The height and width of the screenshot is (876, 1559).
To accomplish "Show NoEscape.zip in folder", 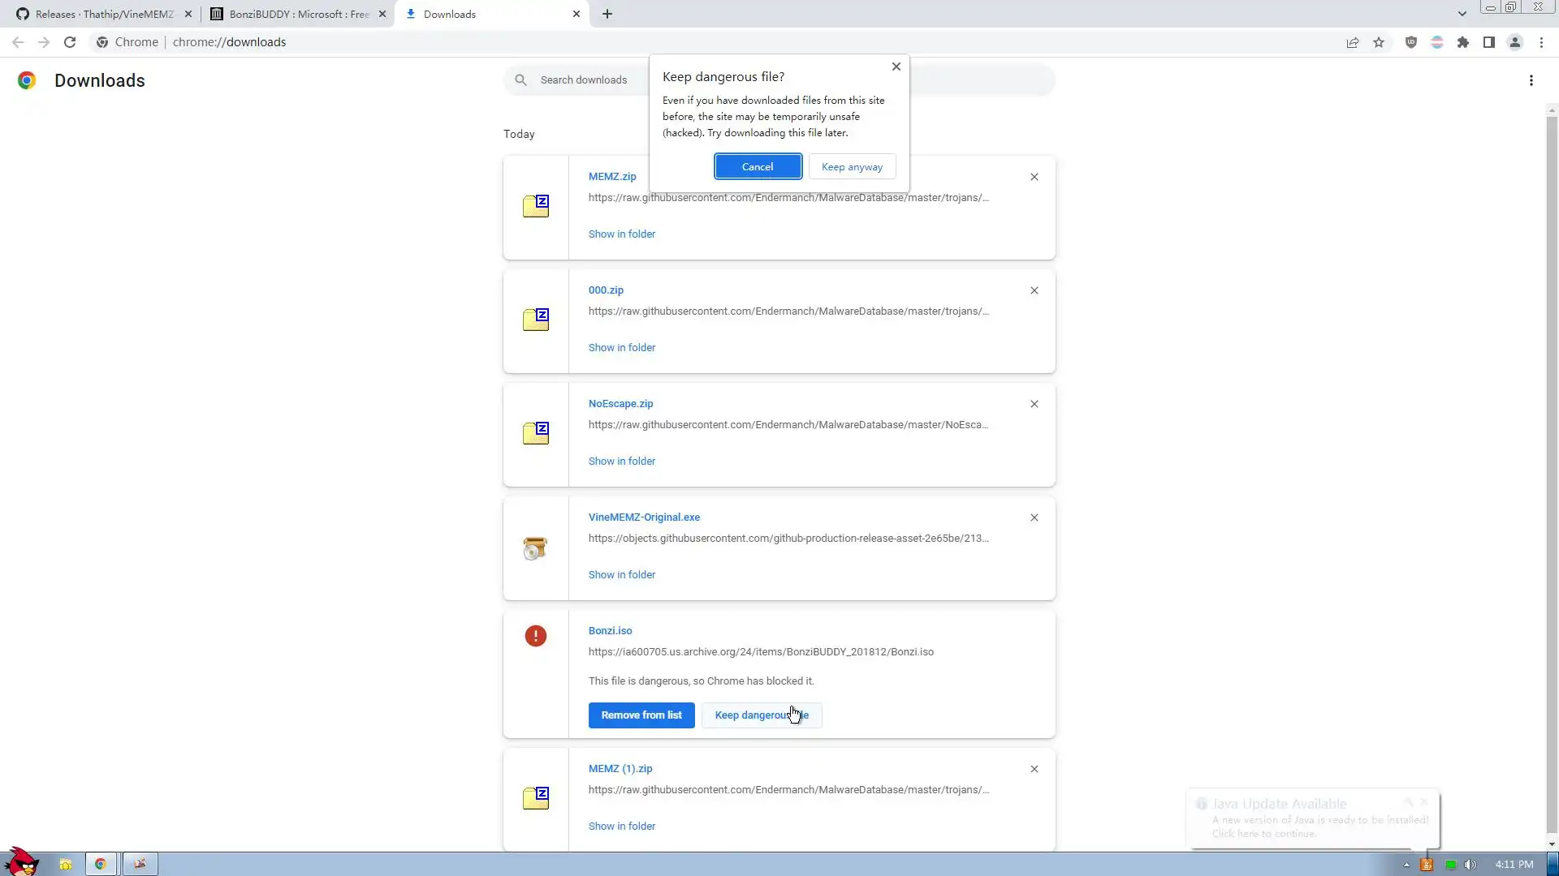I will coord(622,461).
